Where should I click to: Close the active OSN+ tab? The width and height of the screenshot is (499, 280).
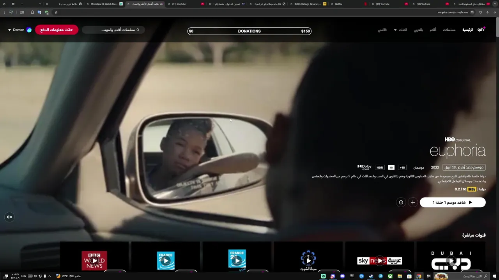(128, 4)
